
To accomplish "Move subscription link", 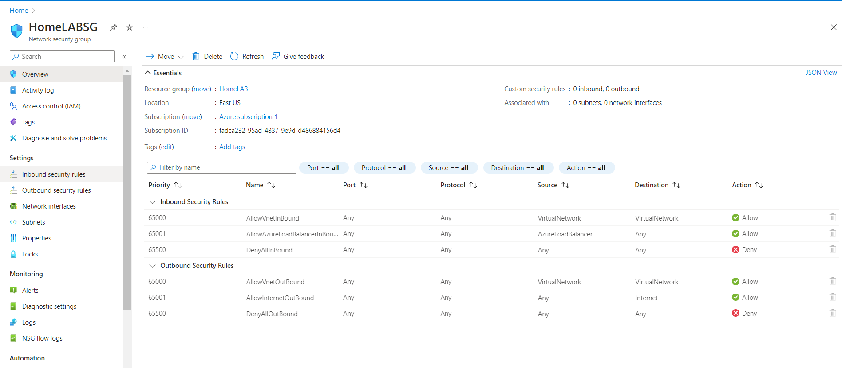I will coord(192,117).
